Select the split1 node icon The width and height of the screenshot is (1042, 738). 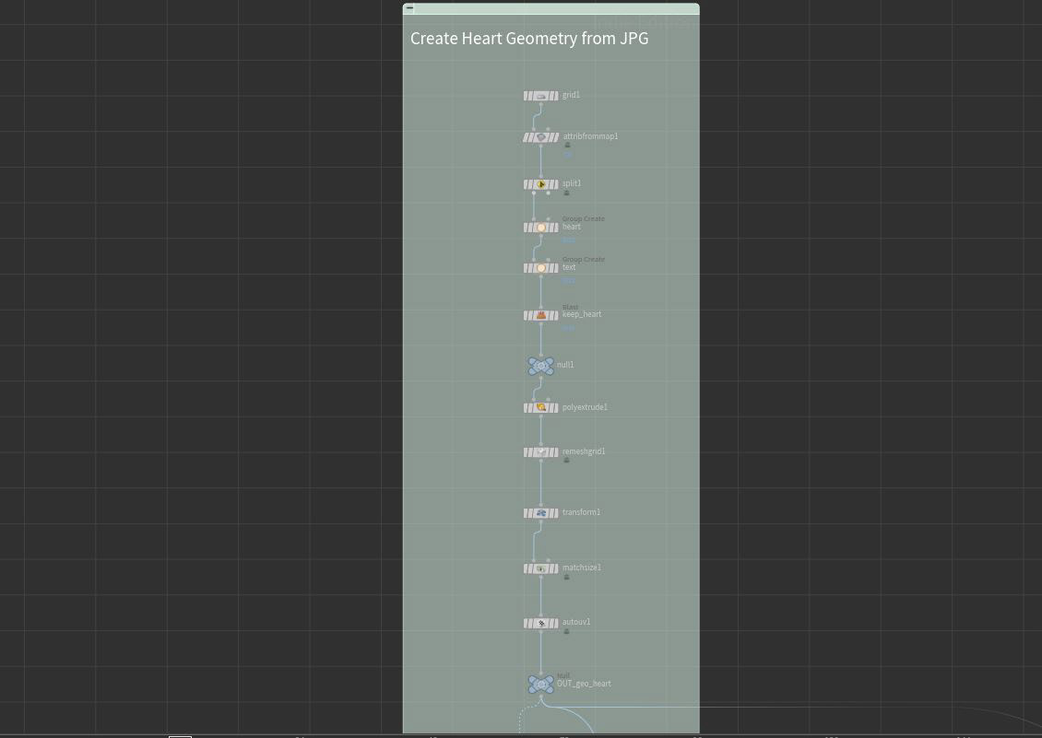tap(541, 183)
